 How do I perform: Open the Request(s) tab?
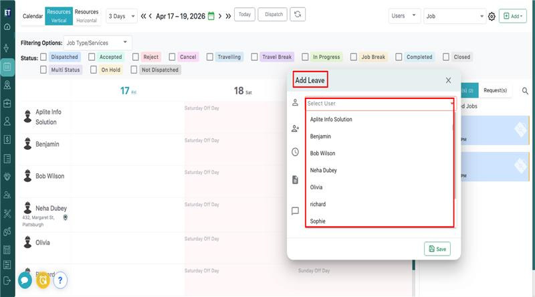496,90
